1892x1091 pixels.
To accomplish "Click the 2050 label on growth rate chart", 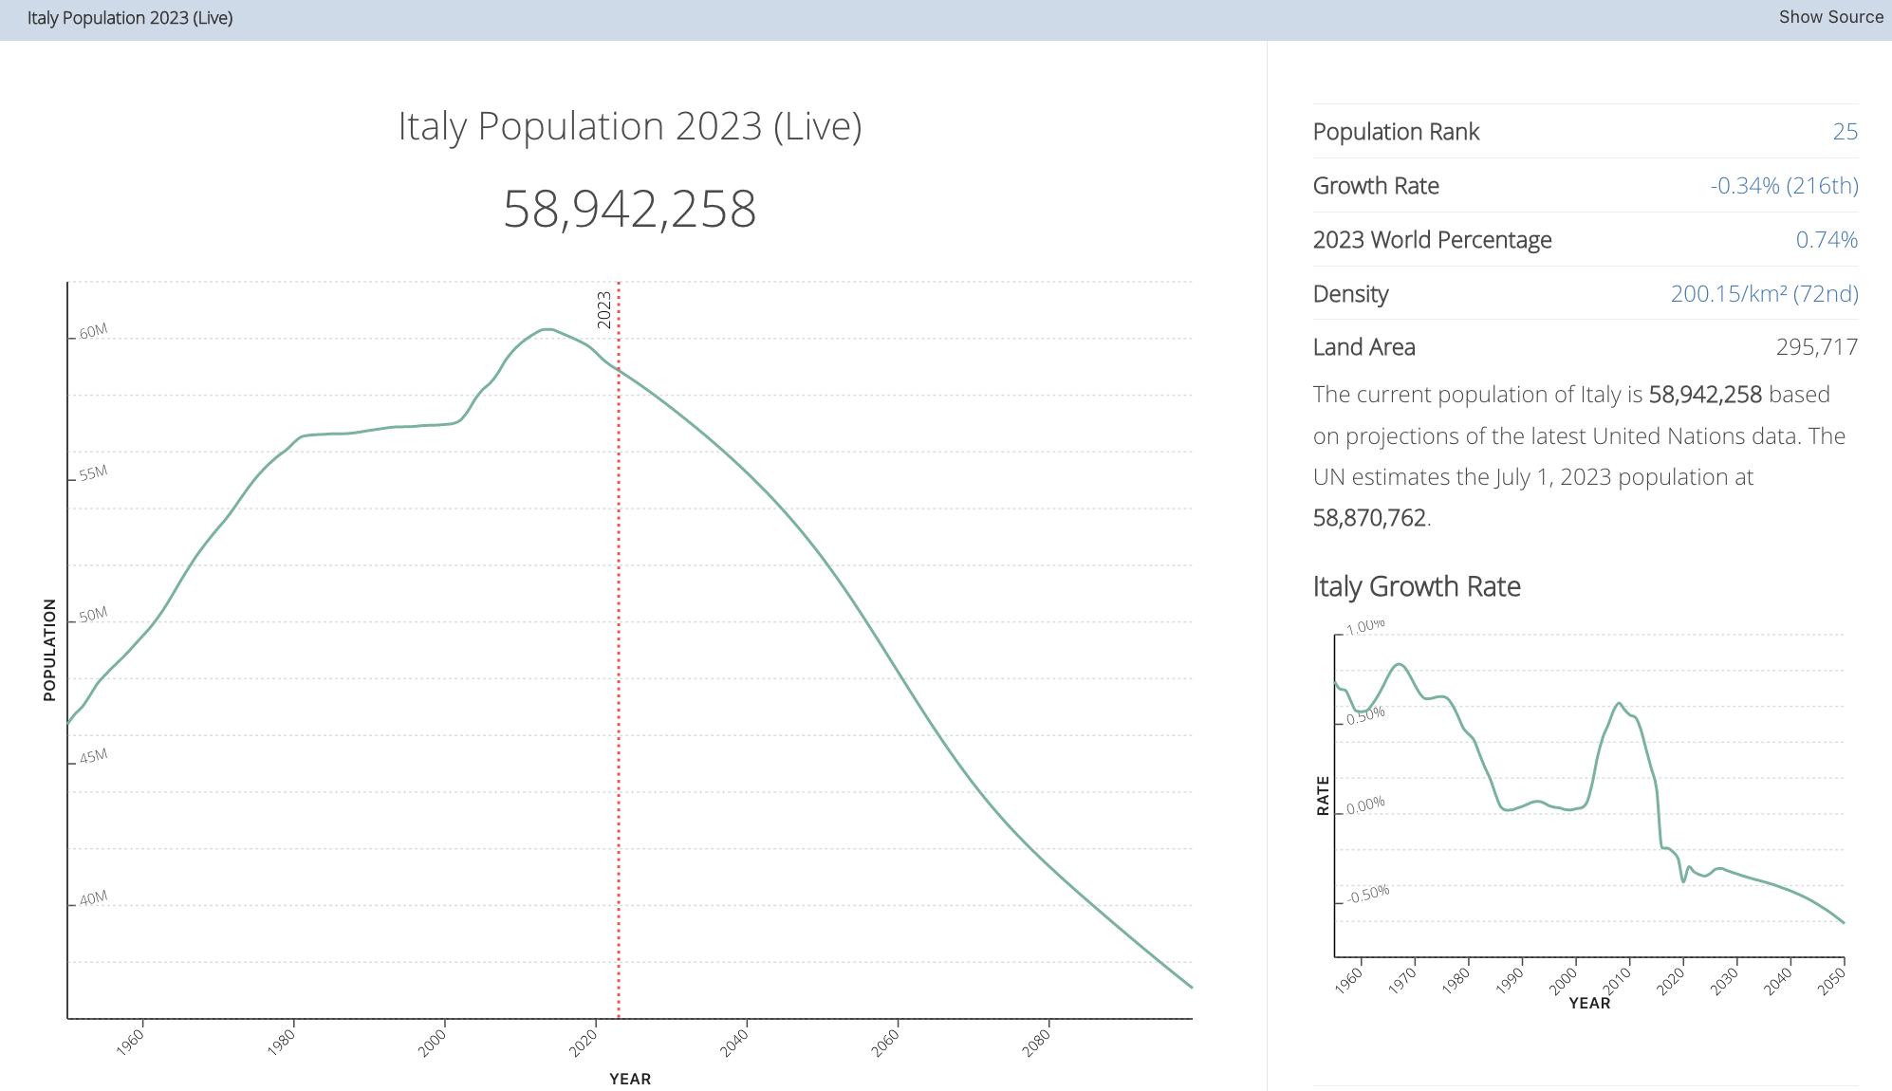I will tap(1831, 979).
